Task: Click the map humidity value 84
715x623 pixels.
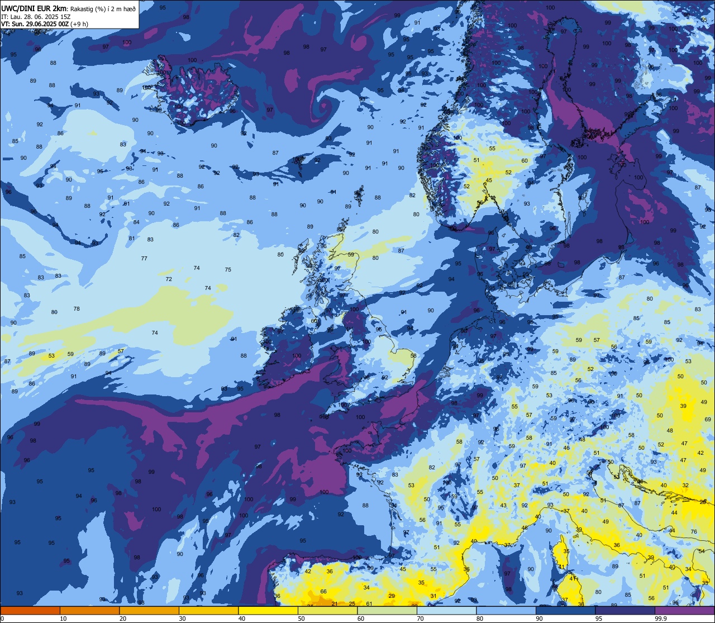Action: [x=136, y=222]
